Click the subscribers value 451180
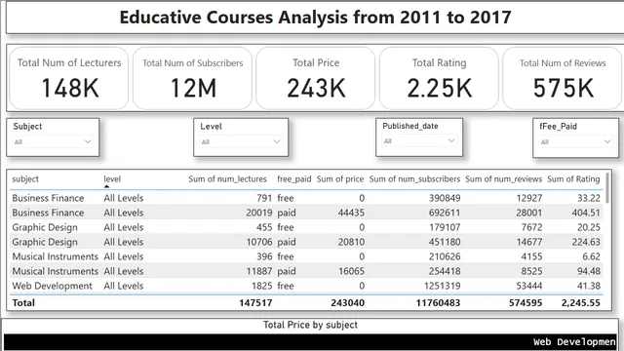This screenshot has width=624, height=351. (x=445, y=242)
